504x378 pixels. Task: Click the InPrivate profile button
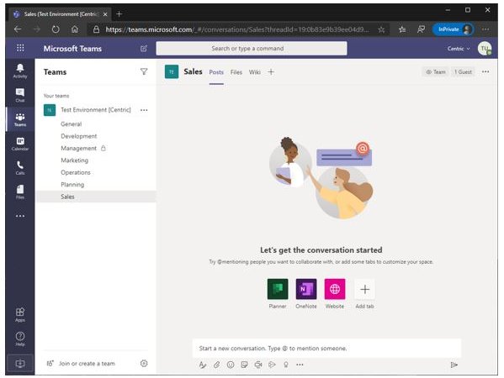pyautogui.click(x=454, y=29)
